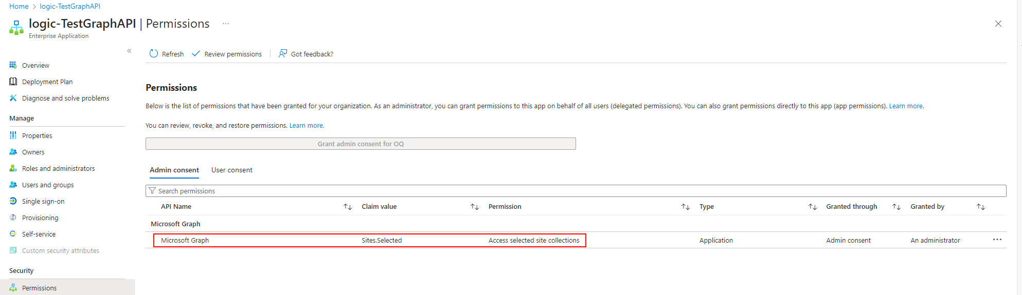Click the Application type cell
Image resolution: width=1022 pixels, height=295 pixels.
click(x=716, y=240)
